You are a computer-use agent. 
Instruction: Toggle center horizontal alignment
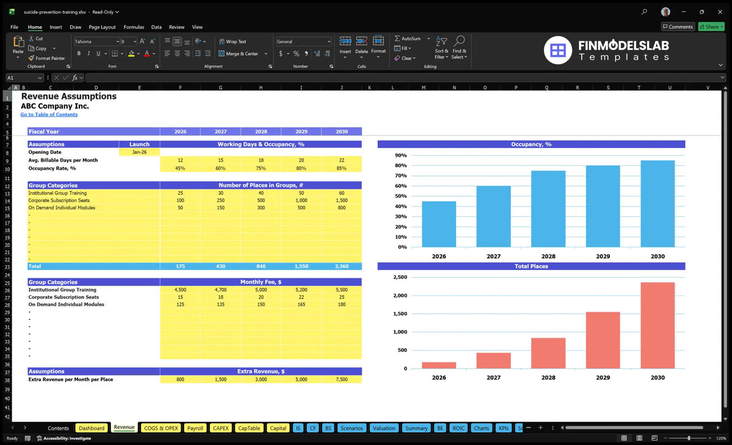pyautogui.click(x=177, y=54)
